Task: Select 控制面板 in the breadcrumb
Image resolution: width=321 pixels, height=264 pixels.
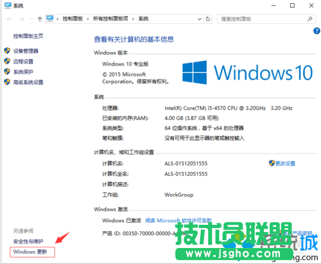Action: tap(73, 19)
